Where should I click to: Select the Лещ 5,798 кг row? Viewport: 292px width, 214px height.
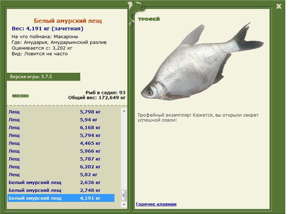click(61, 112)
